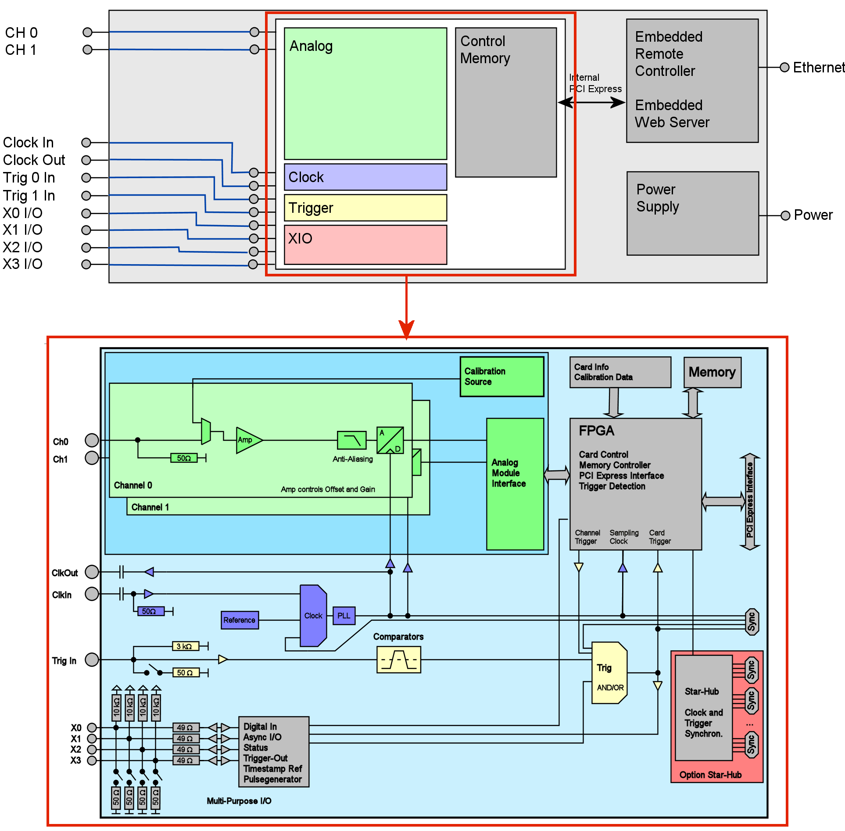Click the Comparators waveform symbol
The height and width of the screenshot is (831, 845).
click(398, 659)
